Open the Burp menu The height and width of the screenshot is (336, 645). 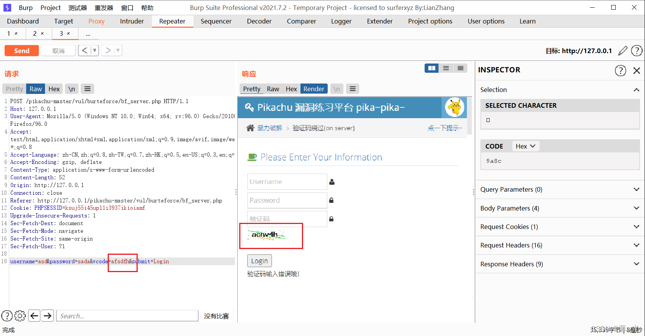26,8
